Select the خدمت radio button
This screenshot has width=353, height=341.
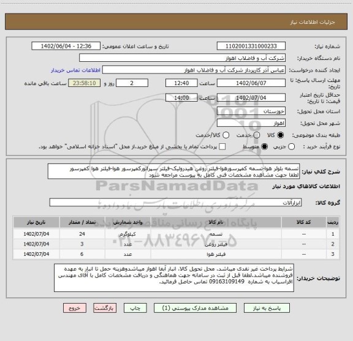click(x=257, y=135)
